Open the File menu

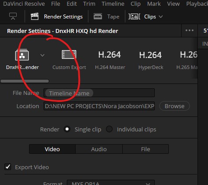click(x=55, y=4)
